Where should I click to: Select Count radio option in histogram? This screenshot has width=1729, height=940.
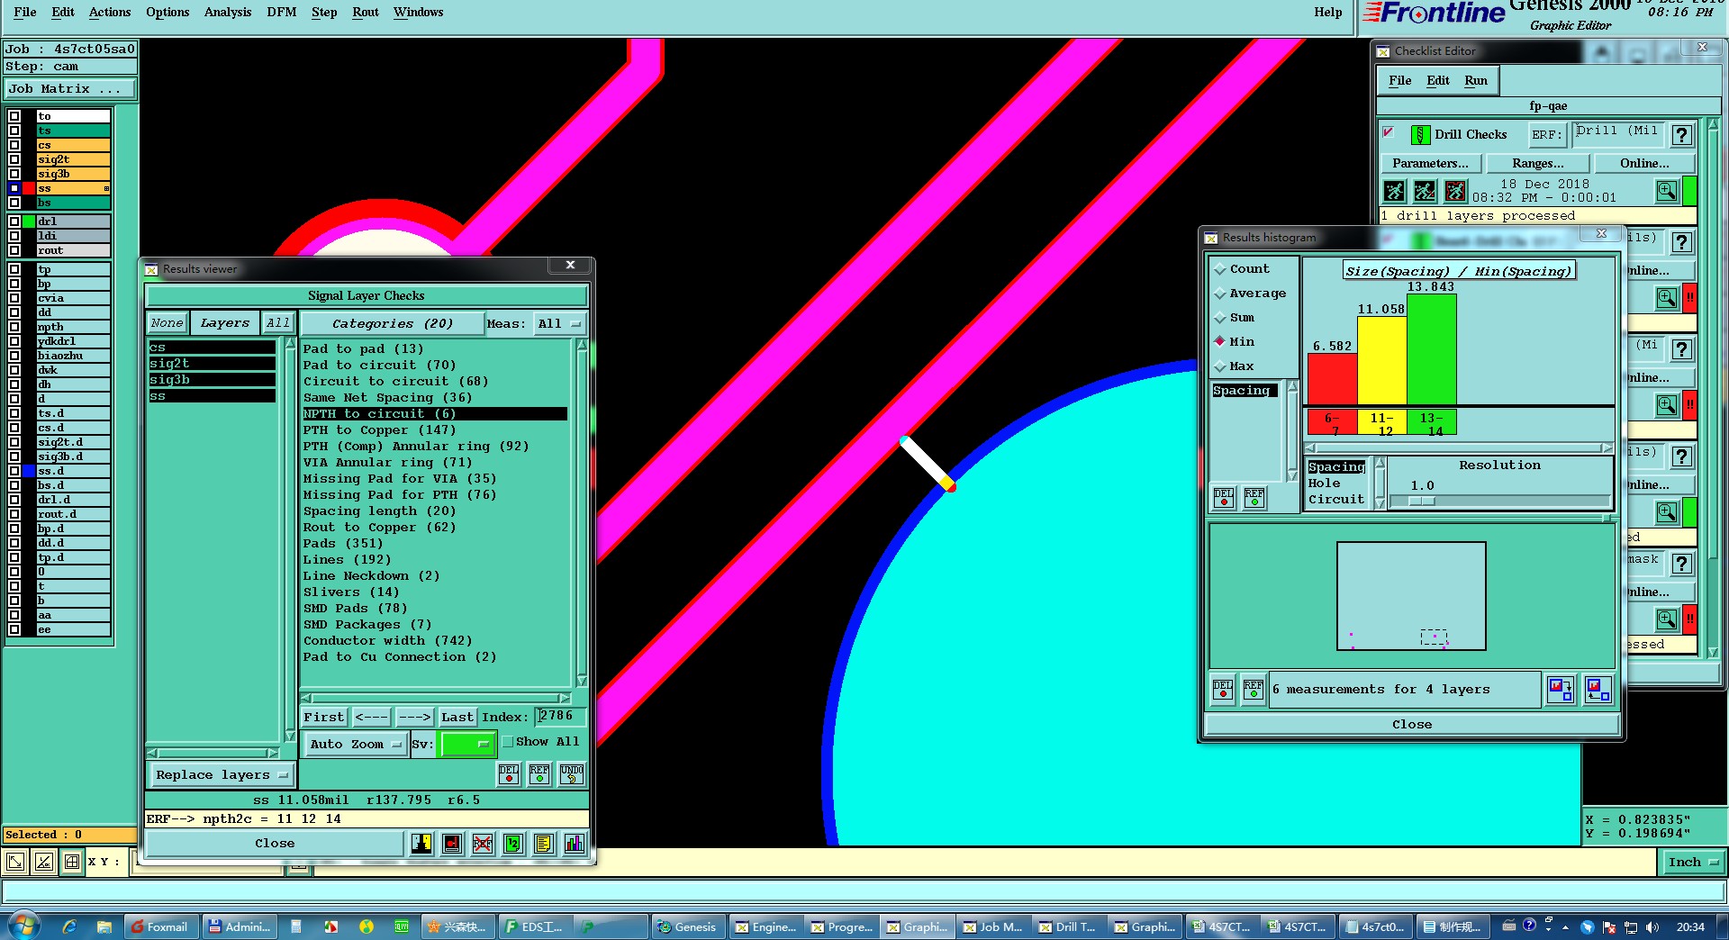tap(1241, 269)
